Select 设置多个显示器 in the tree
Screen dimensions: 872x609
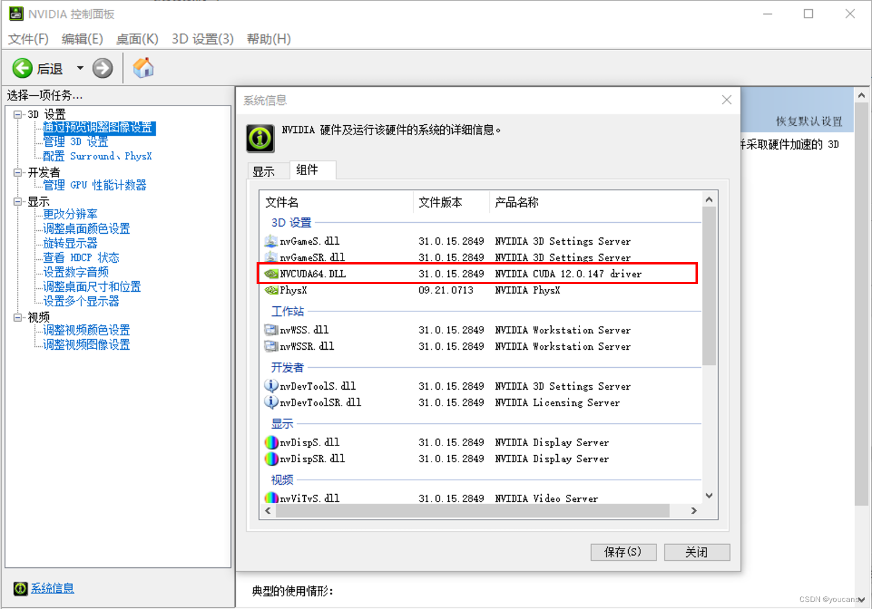tap(81, 301)
